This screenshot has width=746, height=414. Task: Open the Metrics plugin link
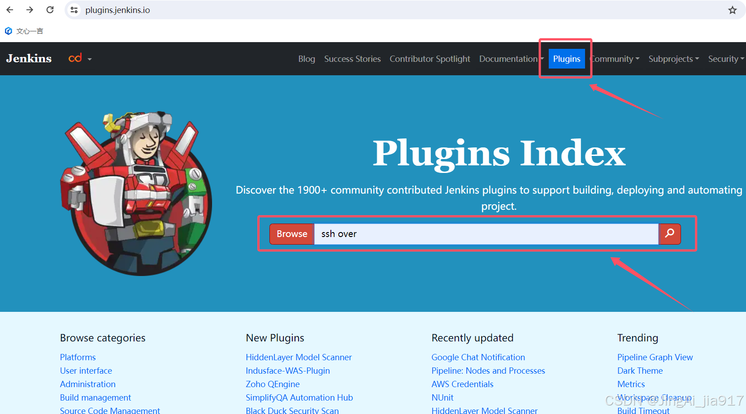pyautogui.click(x=631, y=384)
